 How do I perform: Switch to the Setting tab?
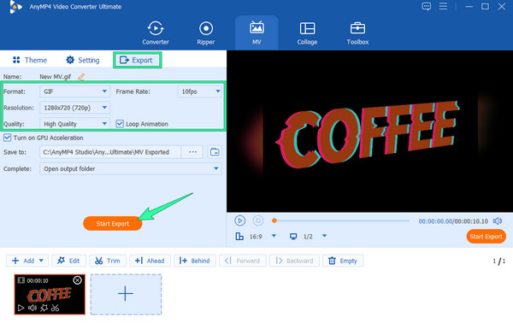coord(83,60)
